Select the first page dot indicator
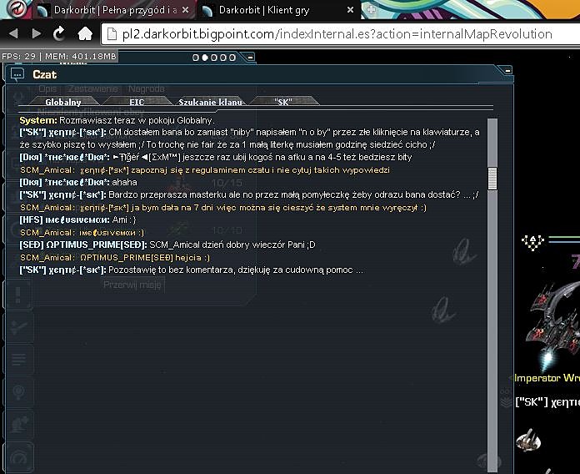 196,58
